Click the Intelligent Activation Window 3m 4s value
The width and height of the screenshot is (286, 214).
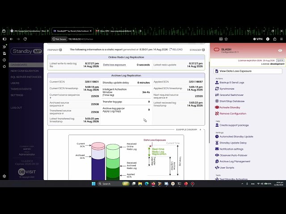click(x=146, y=92)
